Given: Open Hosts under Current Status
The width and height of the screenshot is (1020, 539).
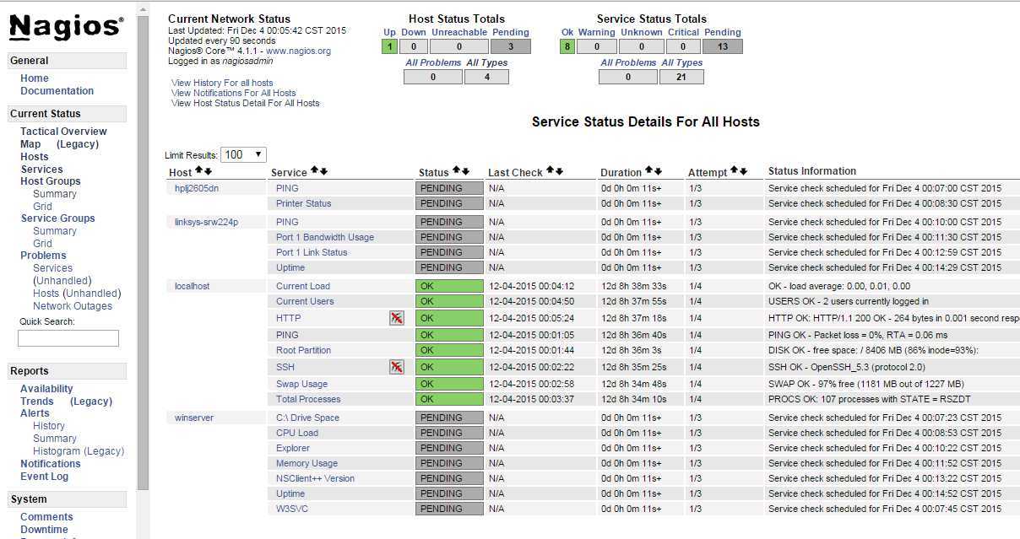Looking at the screenshot, I should [35, 157].
